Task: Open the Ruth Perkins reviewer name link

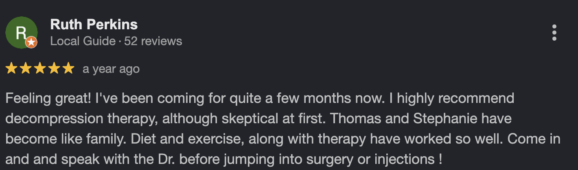Action: pos(94,25)
